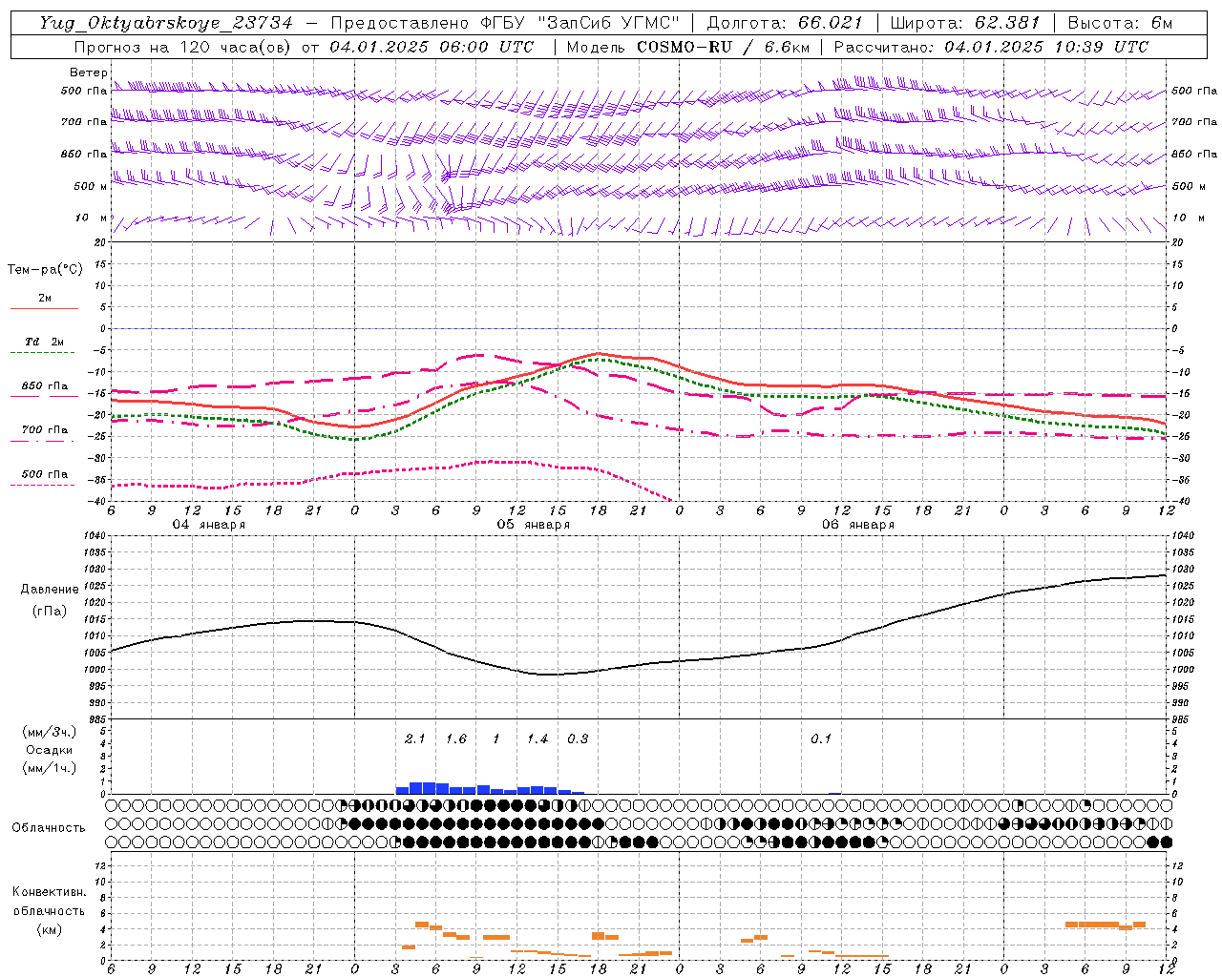Click the 0.1 precipitation amount
The image size is (1222, 977).
point(821,739)
